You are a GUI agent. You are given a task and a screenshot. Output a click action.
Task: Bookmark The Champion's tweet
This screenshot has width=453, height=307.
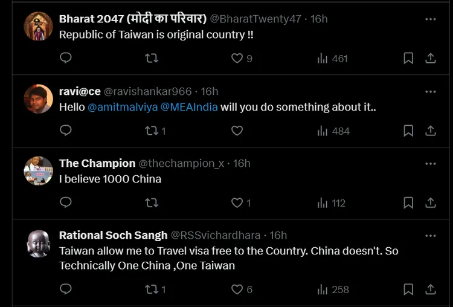[408, 202]
